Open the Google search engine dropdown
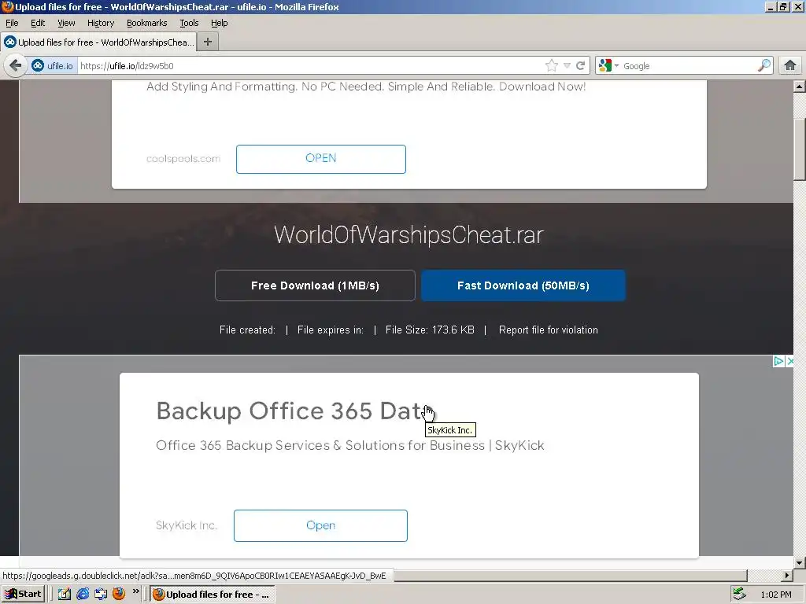The width and height of the screenshot is (806, 604). 609,66
